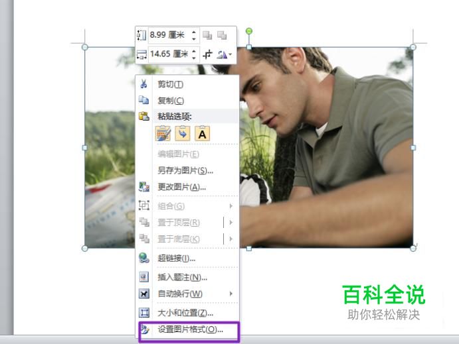Decrease shape width with down spinner
The height and width of the screenshot is (344, 459).
(194, 58)
